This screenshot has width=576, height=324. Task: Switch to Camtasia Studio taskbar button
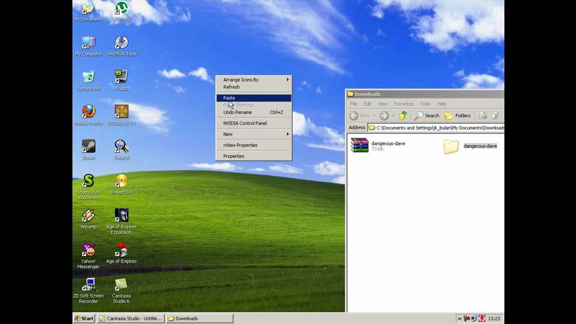[x=130, y=319]
